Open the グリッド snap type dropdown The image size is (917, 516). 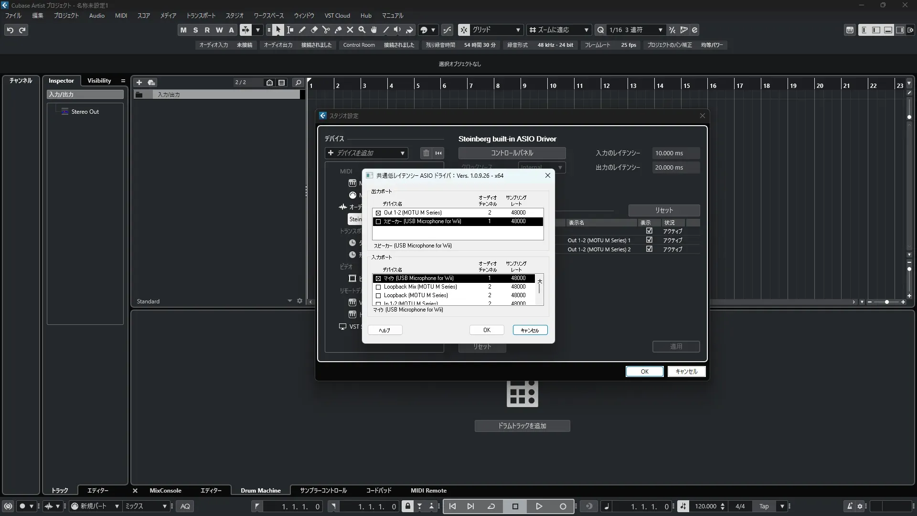[x=497, y=30]
